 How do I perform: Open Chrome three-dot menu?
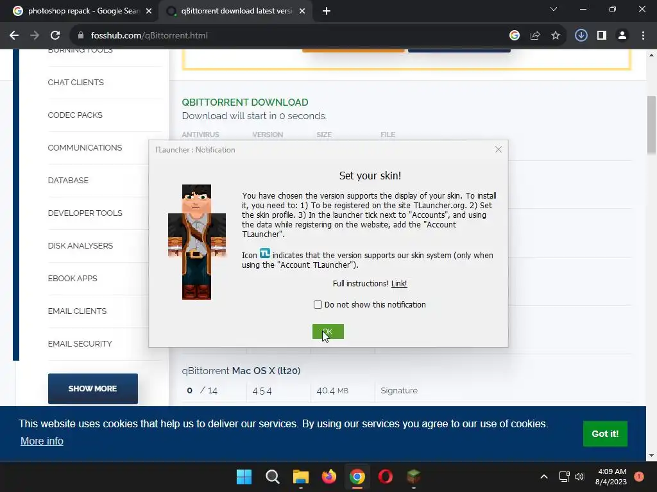643,36
